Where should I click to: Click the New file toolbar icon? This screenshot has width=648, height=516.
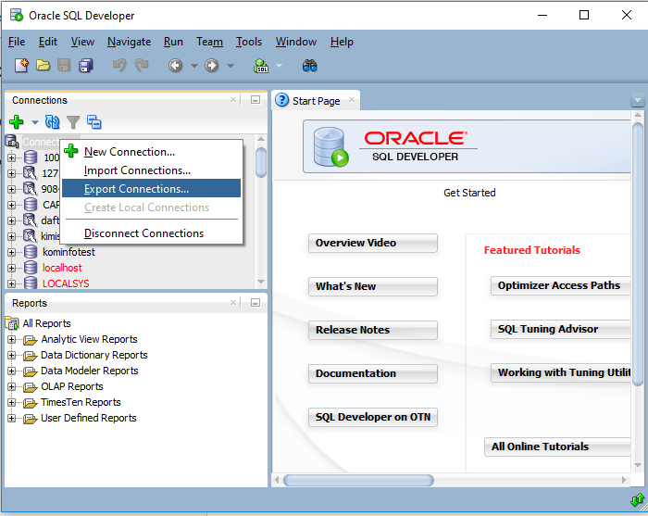click(21, 66)
